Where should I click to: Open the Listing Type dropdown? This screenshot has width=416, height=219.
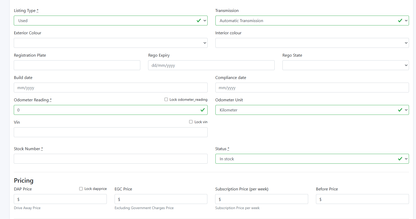110,21
